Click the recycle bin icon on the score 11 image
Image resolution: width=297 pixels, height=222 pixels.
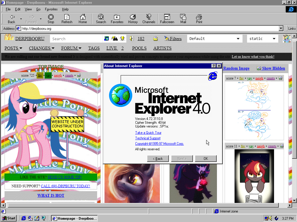pyautogui.click(x=282, y=146)
